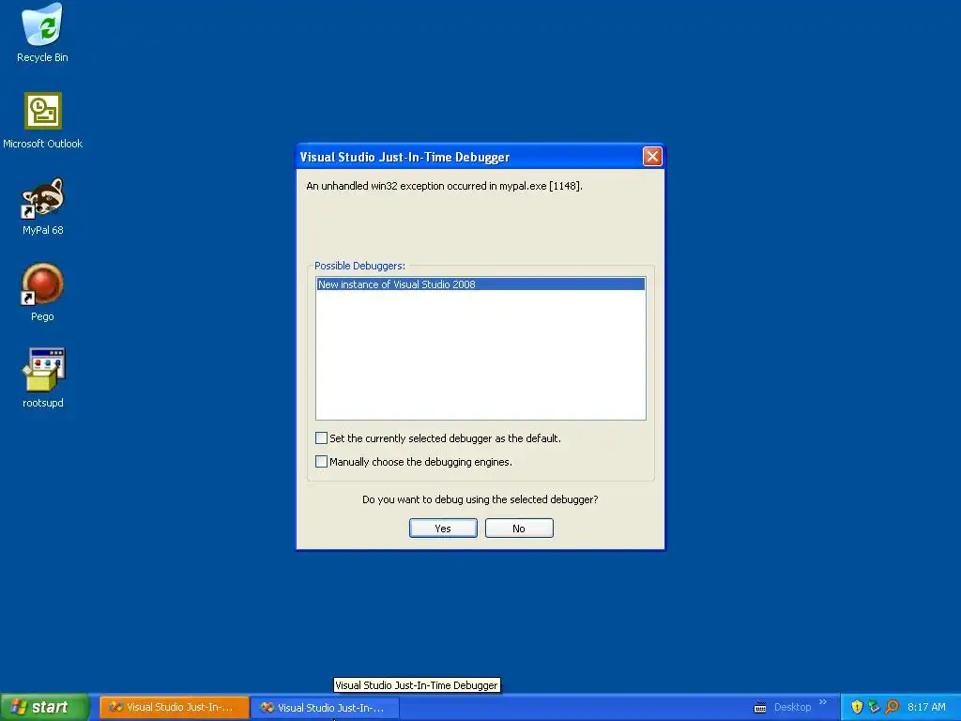Expand the Desktop toolbar chevron
961x721 pixels.
(822, 702)
